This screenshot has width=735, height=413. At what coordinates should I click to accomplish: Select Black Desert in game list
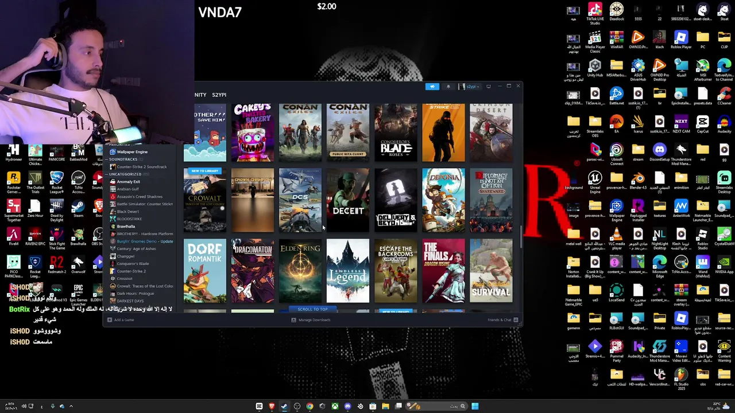(x=127, y=212)
